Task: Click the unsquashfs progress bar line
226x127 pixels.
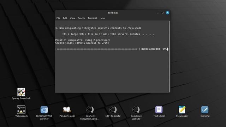Action: coord(112,49)
